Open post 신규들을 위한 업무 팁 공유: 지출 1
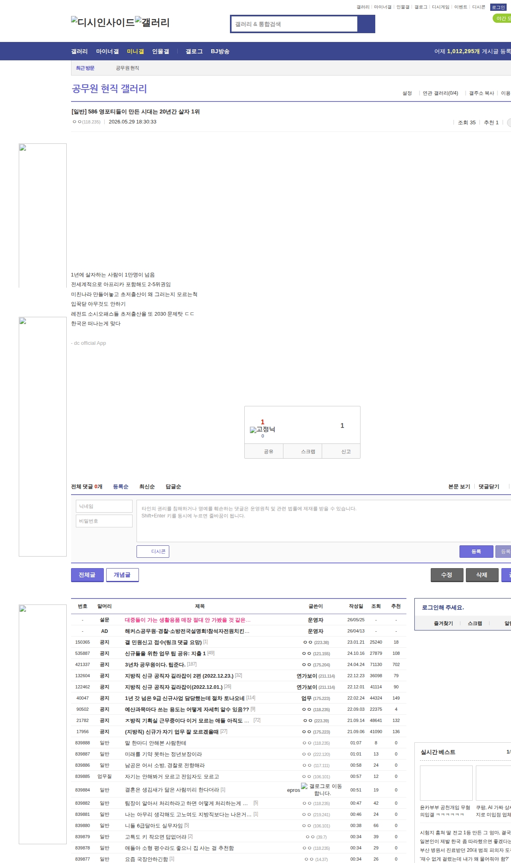This screenshot has width=511, height=863. coord(165,654)
